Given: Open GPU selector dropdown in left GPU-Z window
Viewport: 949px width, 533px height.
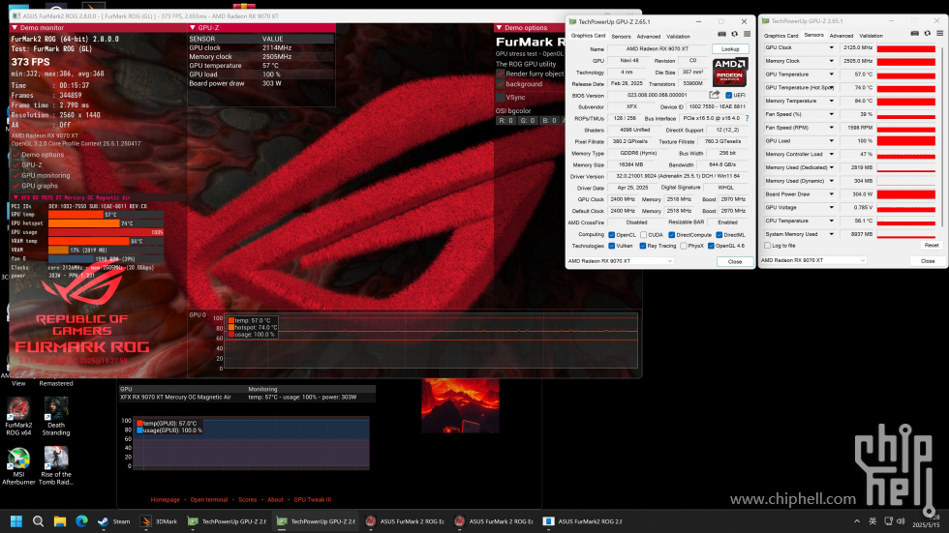Looking at the screenshot, I should (620, 261).
